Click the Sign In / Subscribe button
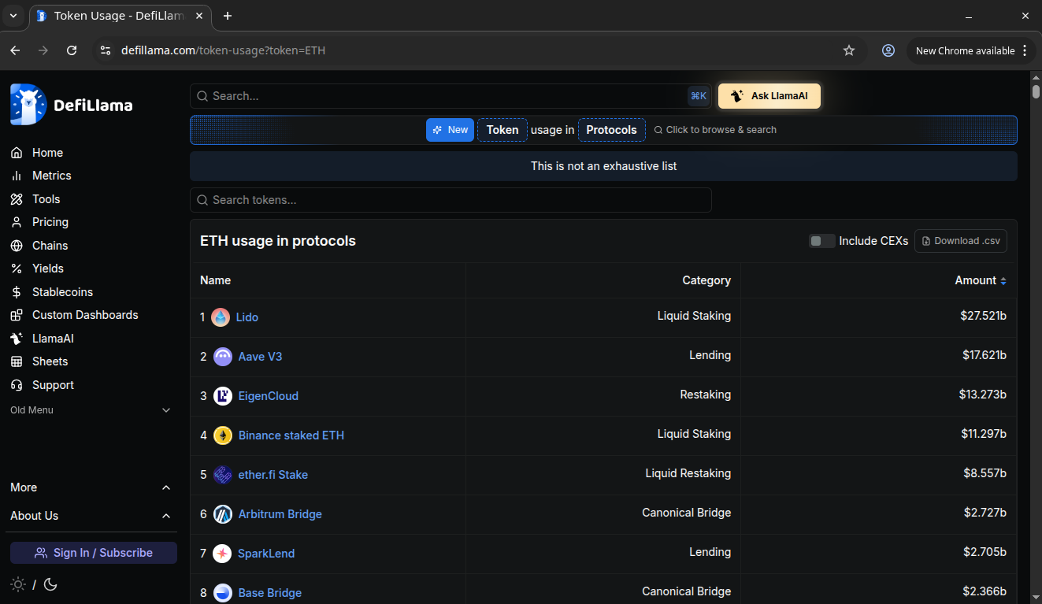The width and height of the screenshot is (1042, 604). [94, 553]
